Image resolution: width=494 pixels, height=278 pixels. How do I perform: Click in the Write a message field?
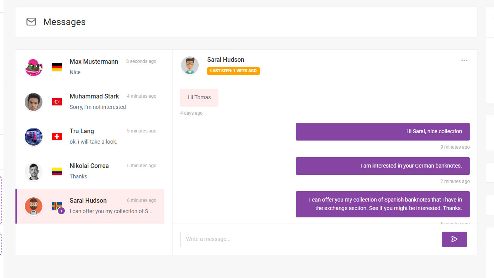tap(309, 239)
